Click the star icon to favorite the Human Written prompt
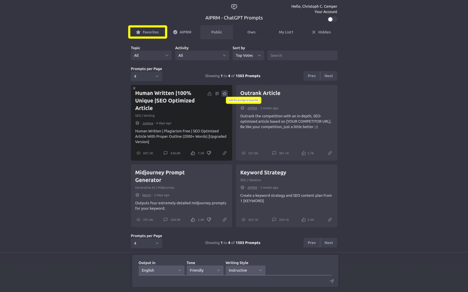Image resolution: width=468 pixels, height=292 pixels. click(x=224, y=93)
